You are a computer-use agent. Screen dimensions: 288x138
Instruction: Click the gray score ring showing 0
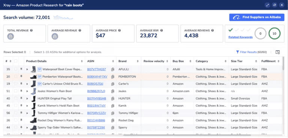point(260,34)
